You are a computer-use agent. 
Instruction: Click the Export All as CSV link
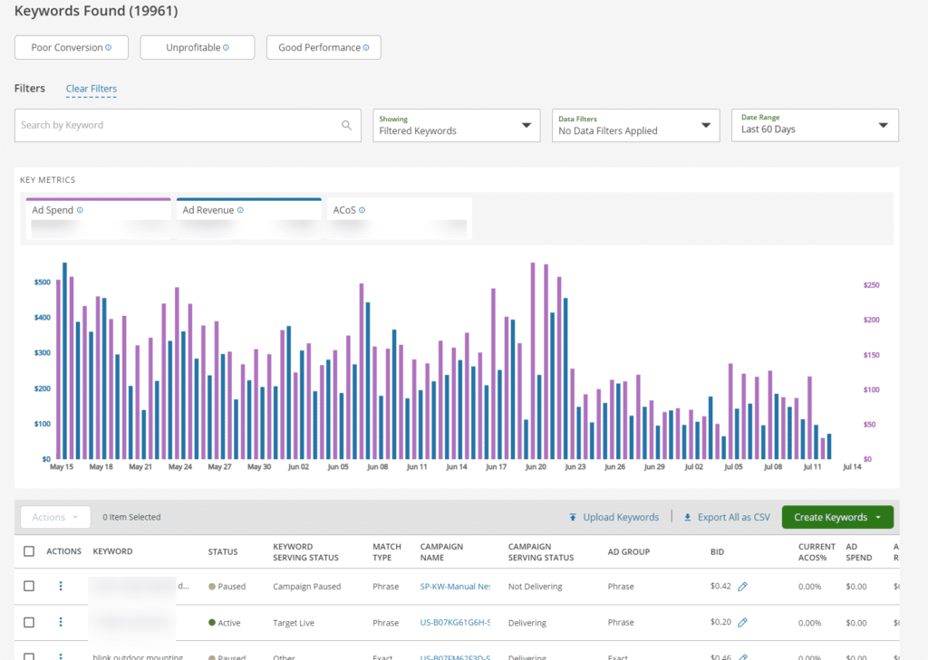(x=726, y=518)
